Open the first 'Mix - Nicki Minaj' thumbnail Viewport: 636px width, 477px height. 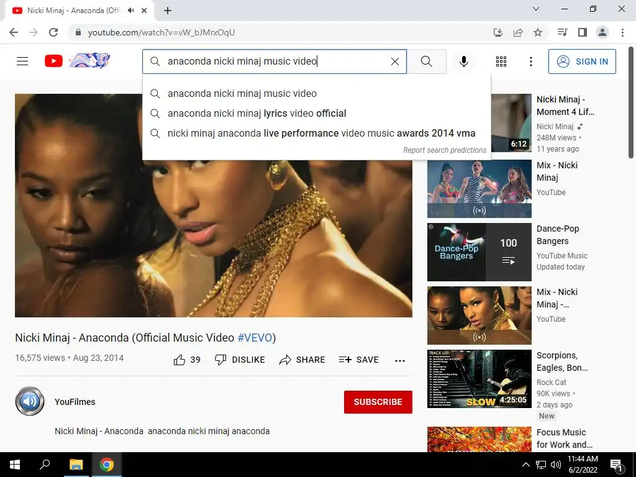(x=479, y=189)
